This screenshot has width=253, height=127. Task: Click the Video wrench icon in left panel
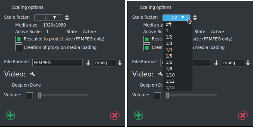pos(33,74)
